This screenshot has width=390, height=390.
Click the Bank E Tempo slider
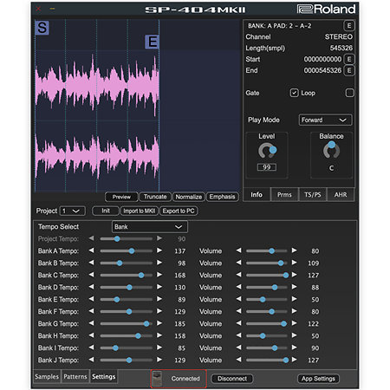126,299
